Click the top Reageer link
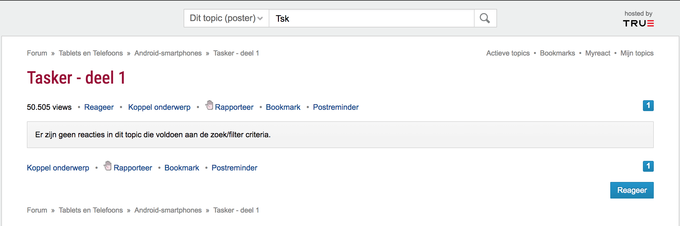Screen dimensions: 680x226 click(x=99, y=107)
